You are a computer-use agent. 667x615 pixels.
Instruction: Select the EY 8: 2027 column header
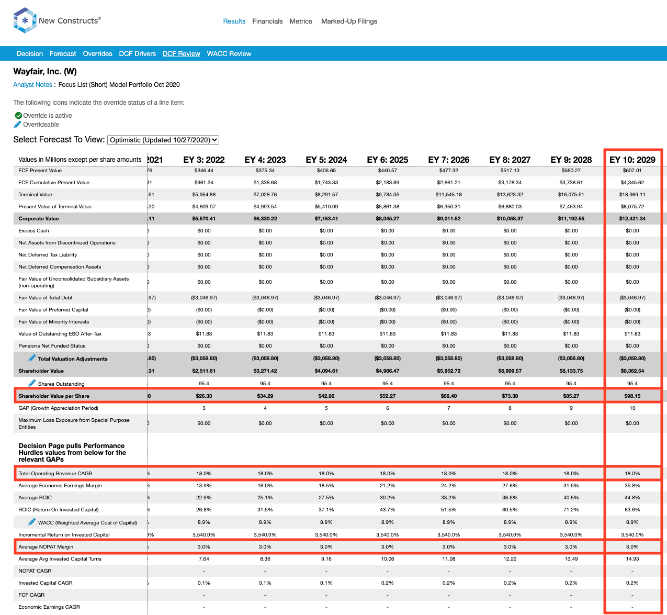pyautogui.click(x=510, y=160)
